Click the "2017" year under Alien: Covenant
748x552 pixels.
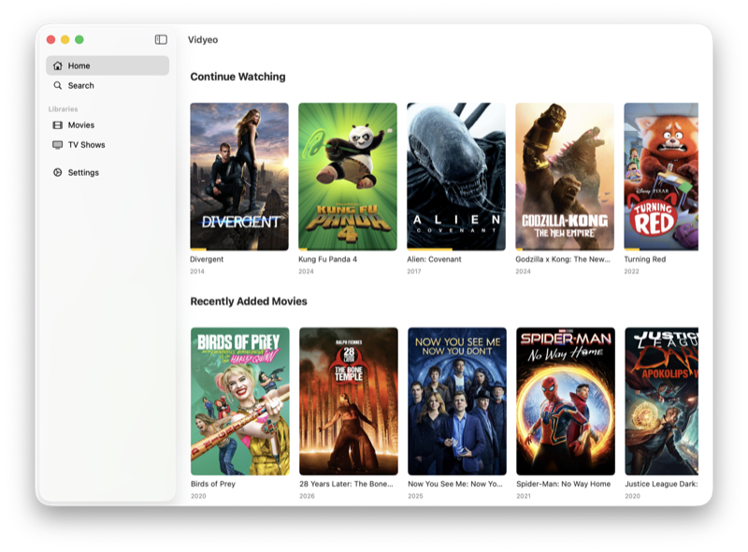[x=414, y=271]
